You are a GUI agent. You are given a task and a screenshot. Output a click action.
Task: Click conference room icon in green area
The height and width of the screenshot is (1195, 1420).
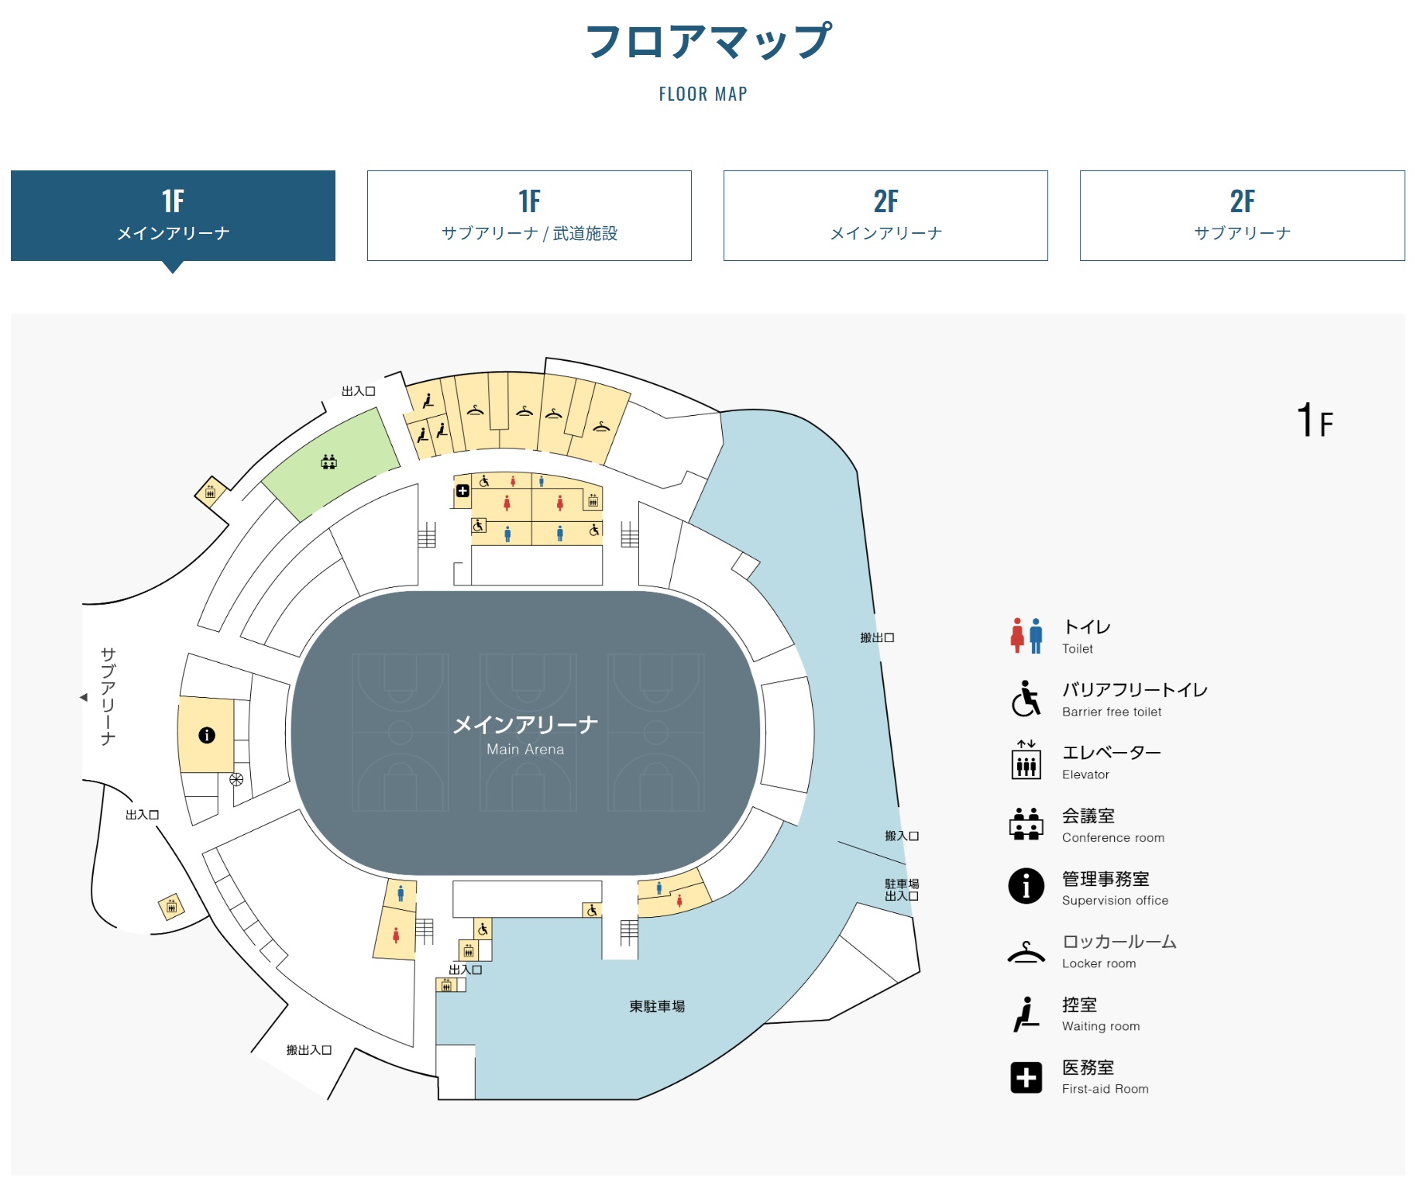[x=329, y=462]
